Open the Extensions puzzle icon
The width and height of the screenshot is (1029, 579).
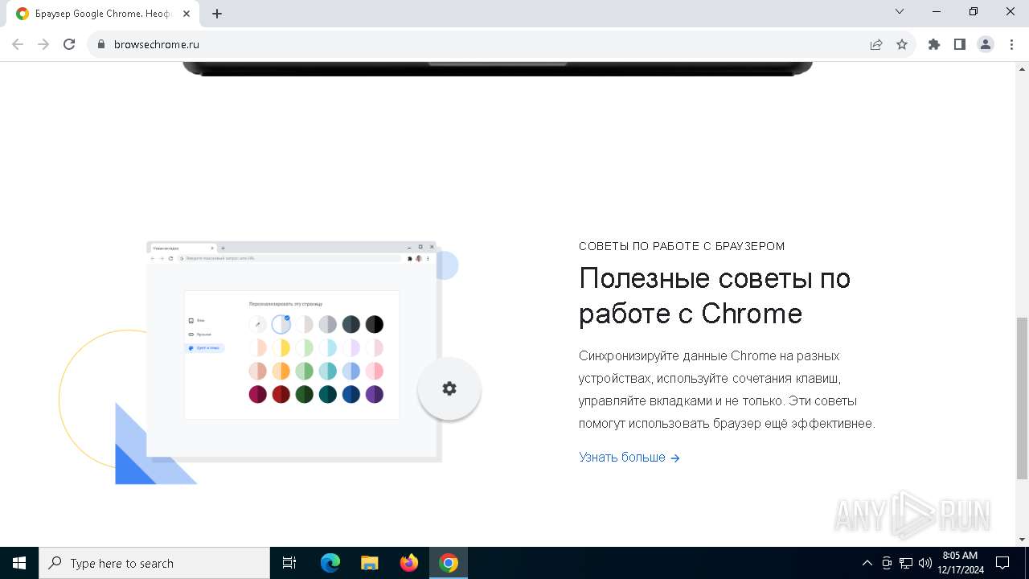click(934, 44)
